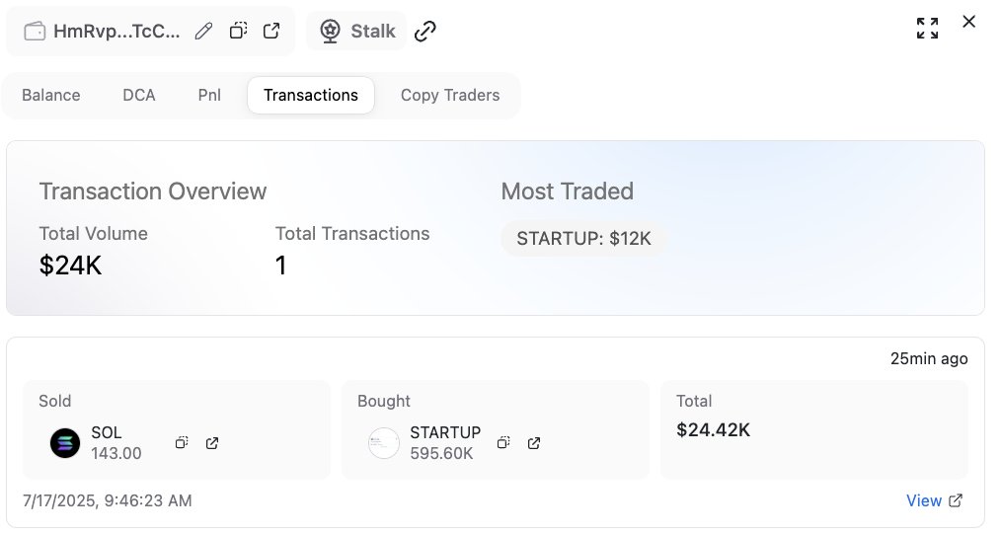Switch to the Balance tab
The width and height of the screenshot is (1001, 533).
coord(51,95)
